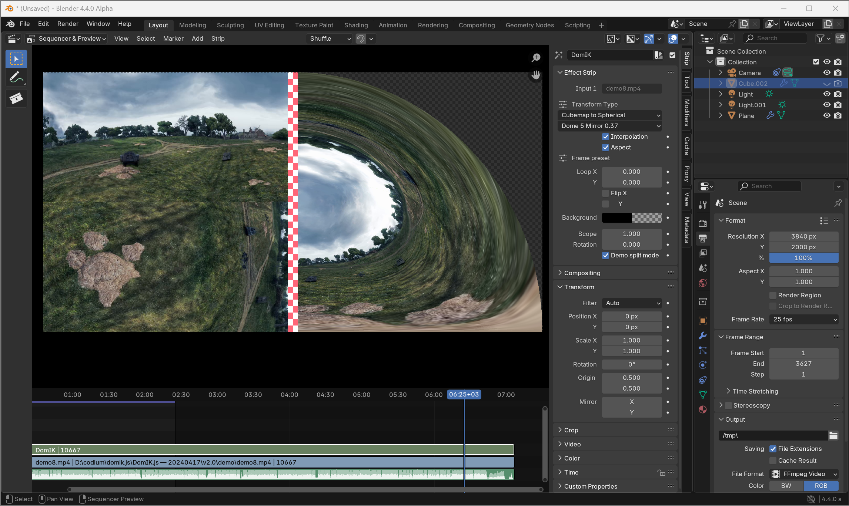The width and height of the screenshot is (849, 506).
Task: Open the Cubemap to Spherical dropdown
Action: (x=610, y=115)
